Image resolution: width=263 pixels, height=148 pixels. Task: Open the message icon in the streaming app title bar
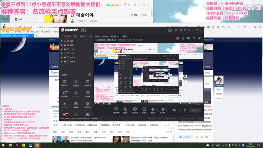[x=176, y=30]
